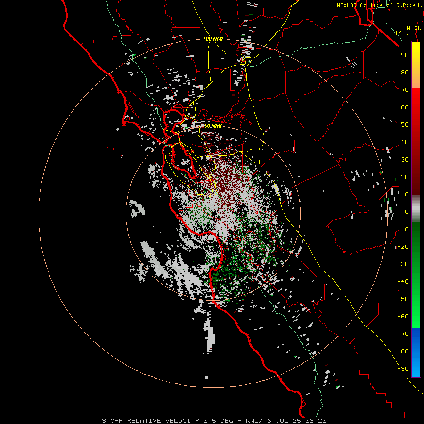The width and height of the screenshot is (424, 424).
Task: Click the 06:20 timestamp
Action: pyautogui.click(x=316, y=421)
